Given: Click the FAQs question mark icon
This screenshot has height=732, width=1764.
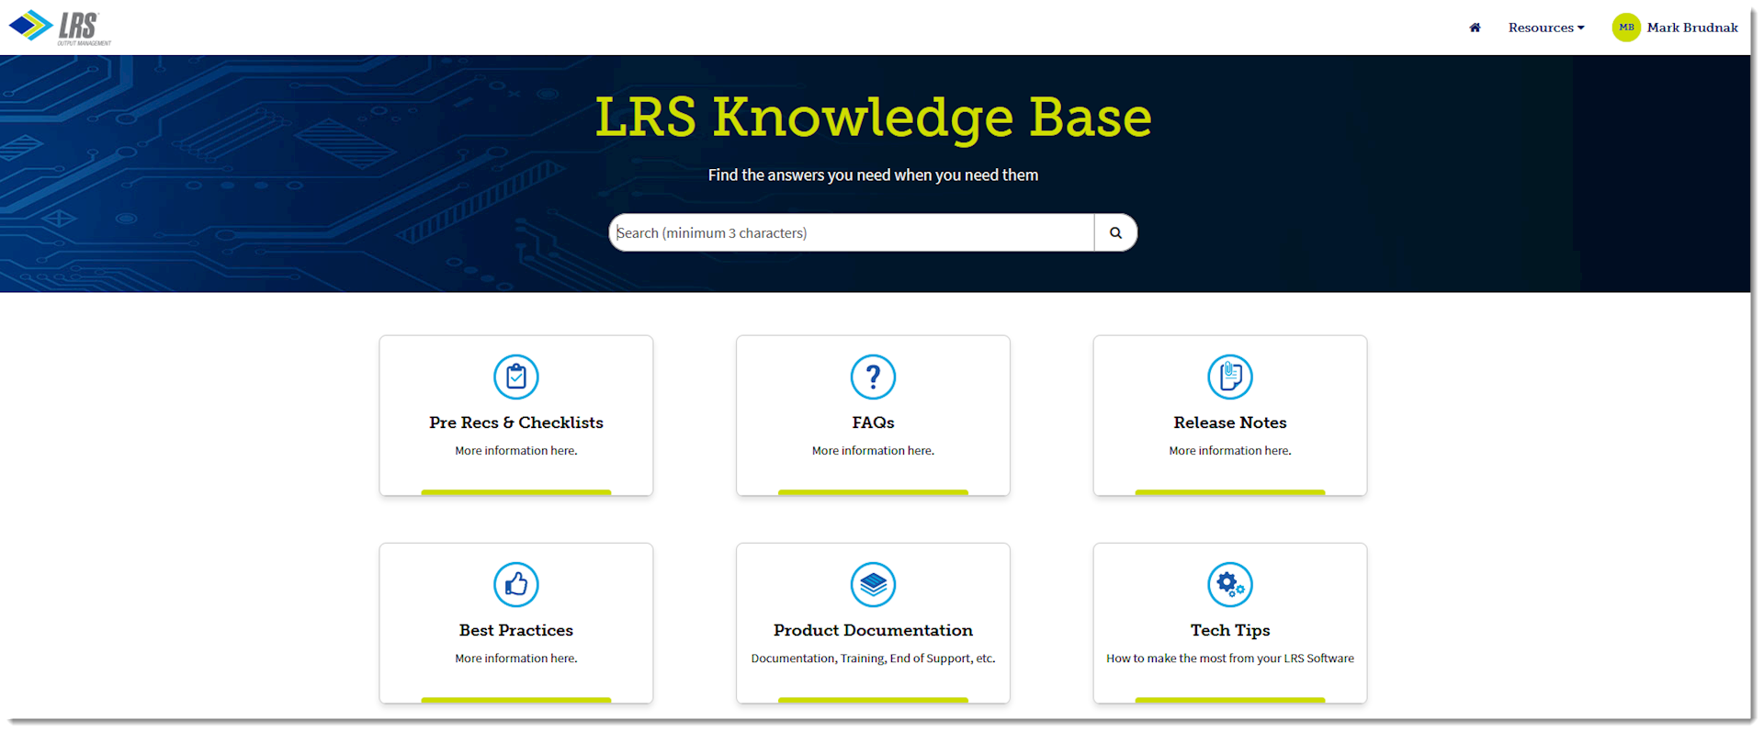Looking at the screenshot, I should [x=873, y=377].
